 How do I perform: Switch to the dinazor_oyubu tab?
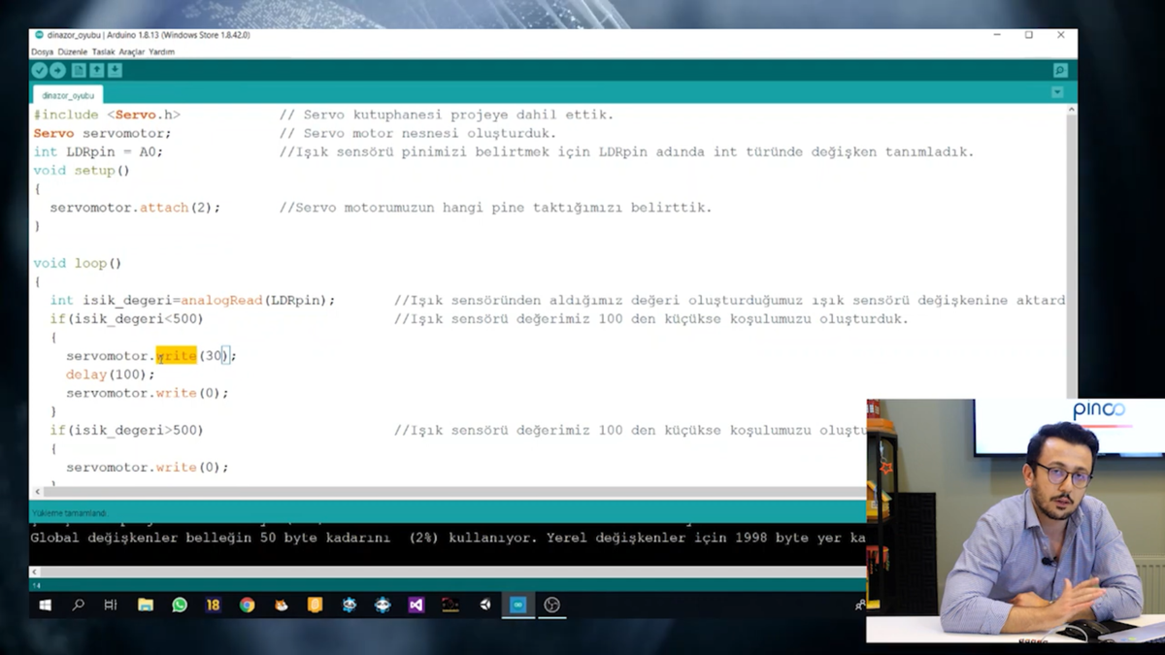66,94
